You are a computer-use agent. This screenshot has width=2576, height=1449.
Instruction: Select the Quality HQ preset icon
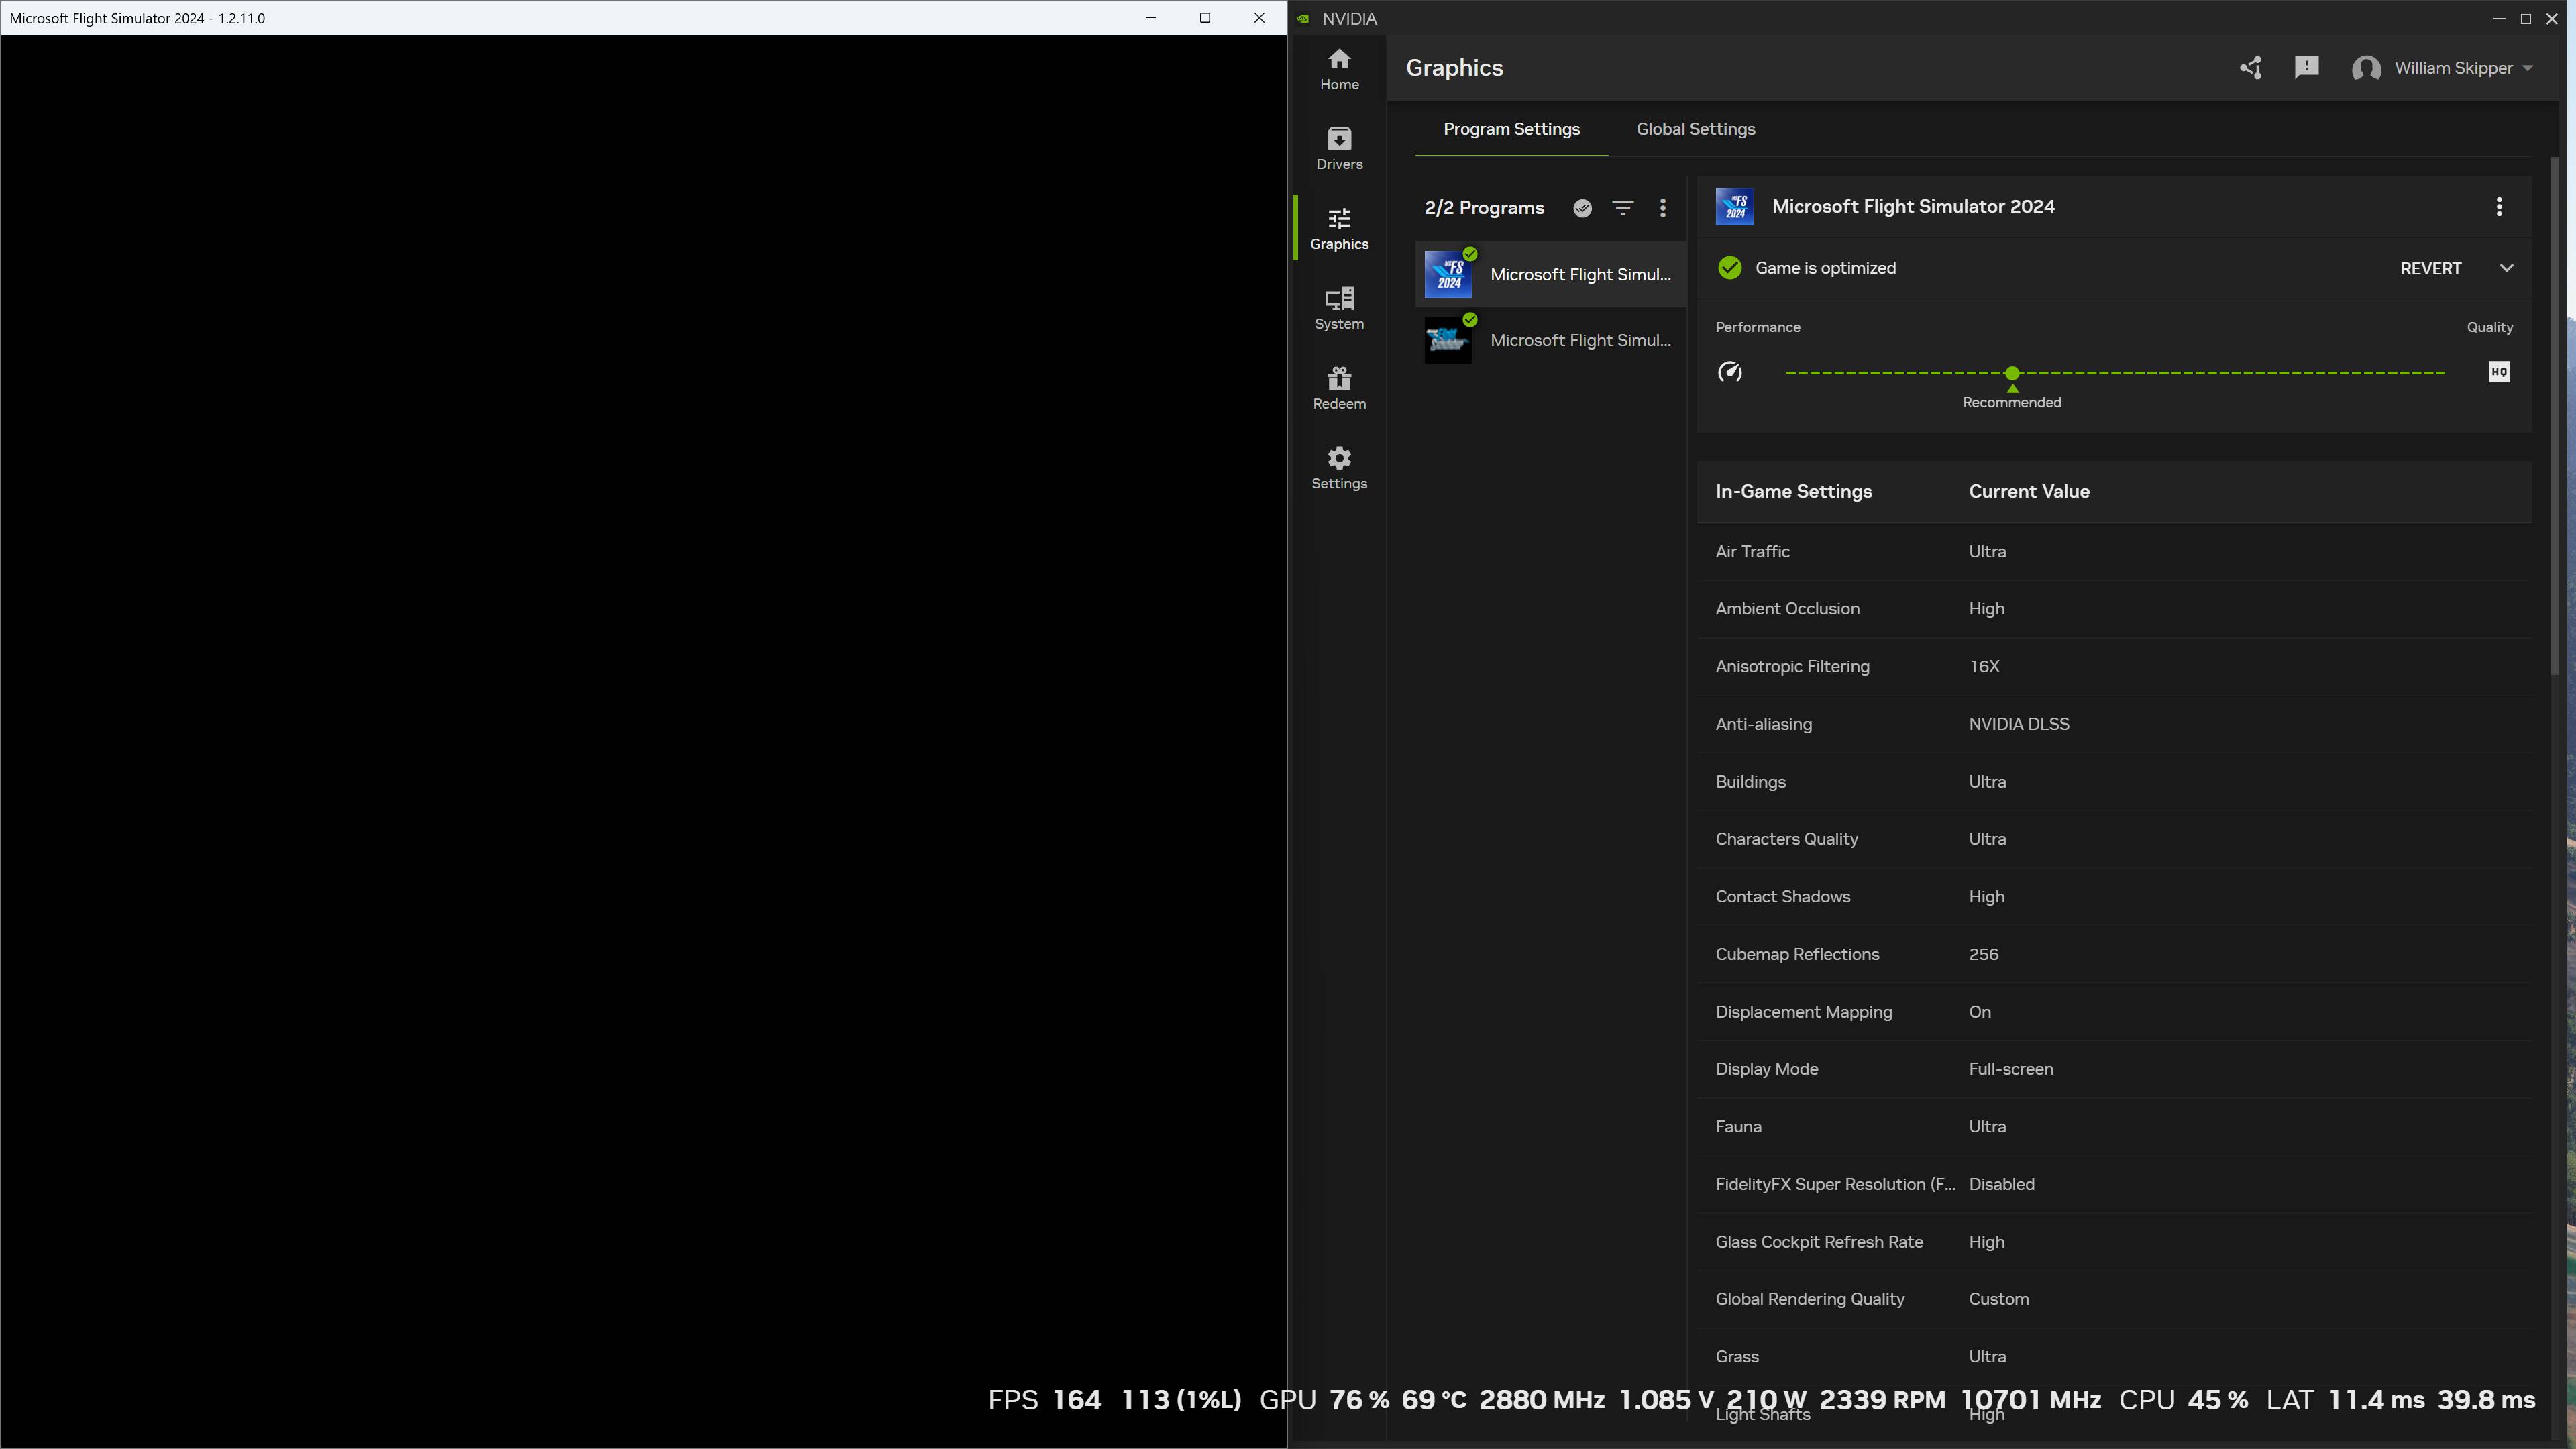point(2498,372)
